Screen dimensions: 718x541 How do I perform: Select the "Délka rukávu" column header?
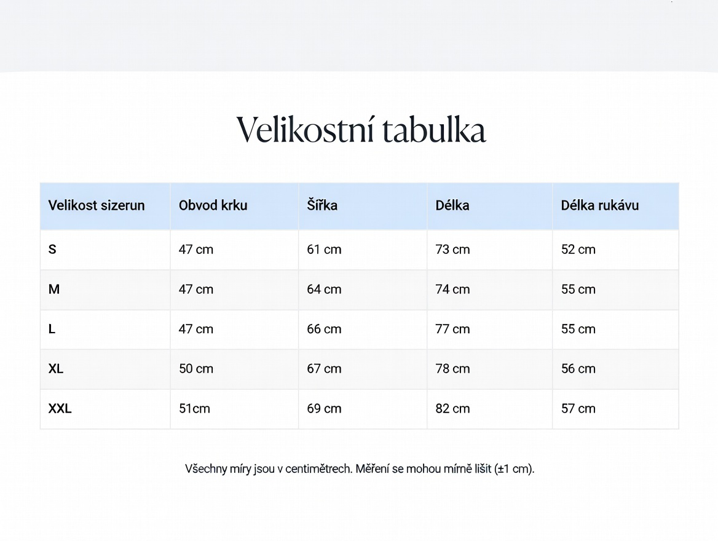click(599, 205)
